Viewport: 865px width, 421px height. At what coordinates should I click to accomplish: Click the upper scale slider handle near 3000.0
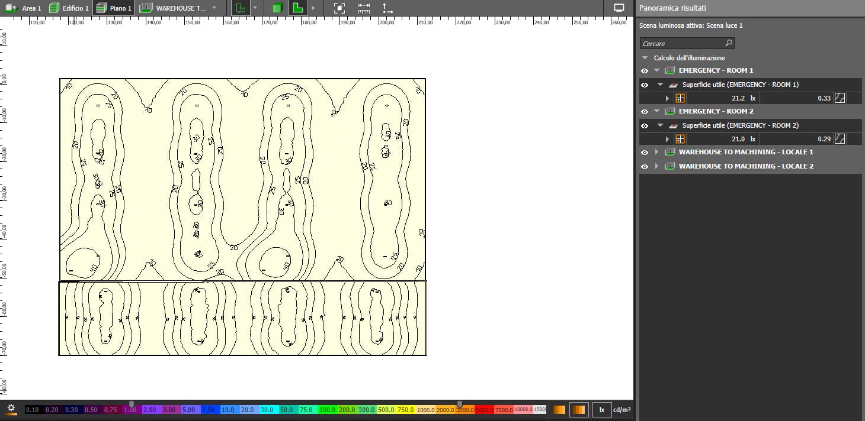click(459, 404)
